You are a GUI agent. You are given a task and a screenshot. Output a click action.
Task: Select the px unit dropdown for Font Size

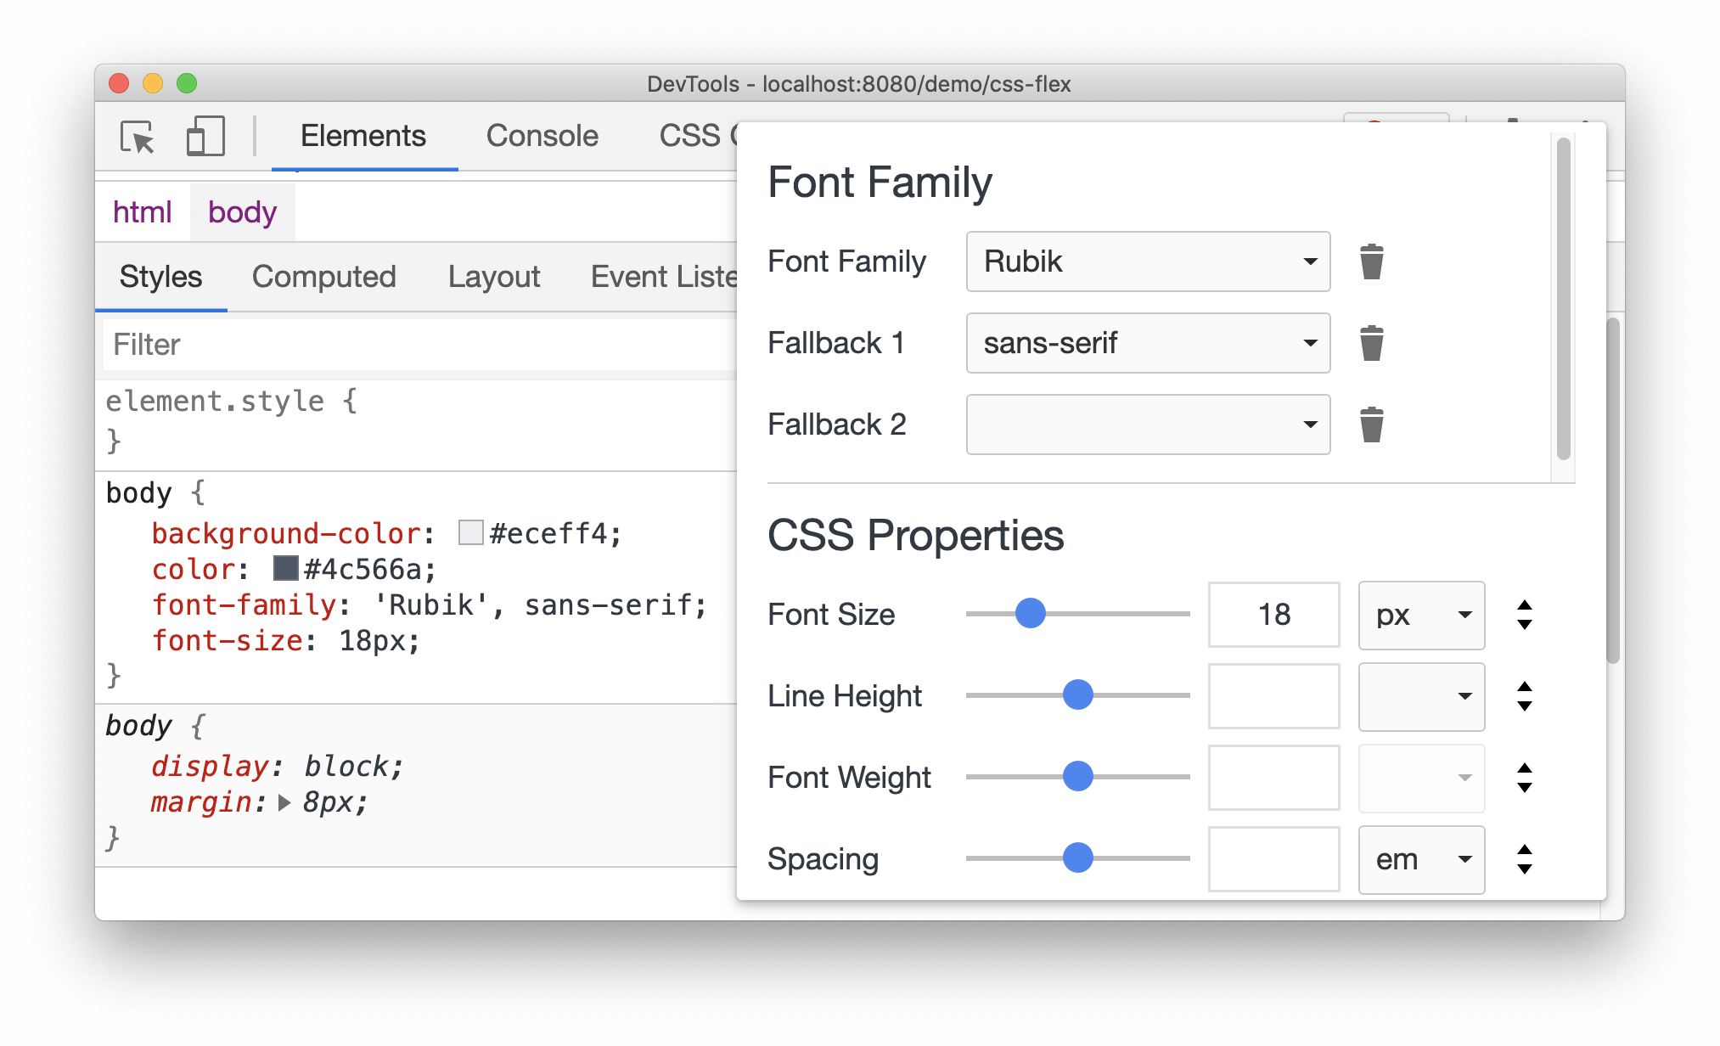pyautogui.click(x=1419, y=615)
